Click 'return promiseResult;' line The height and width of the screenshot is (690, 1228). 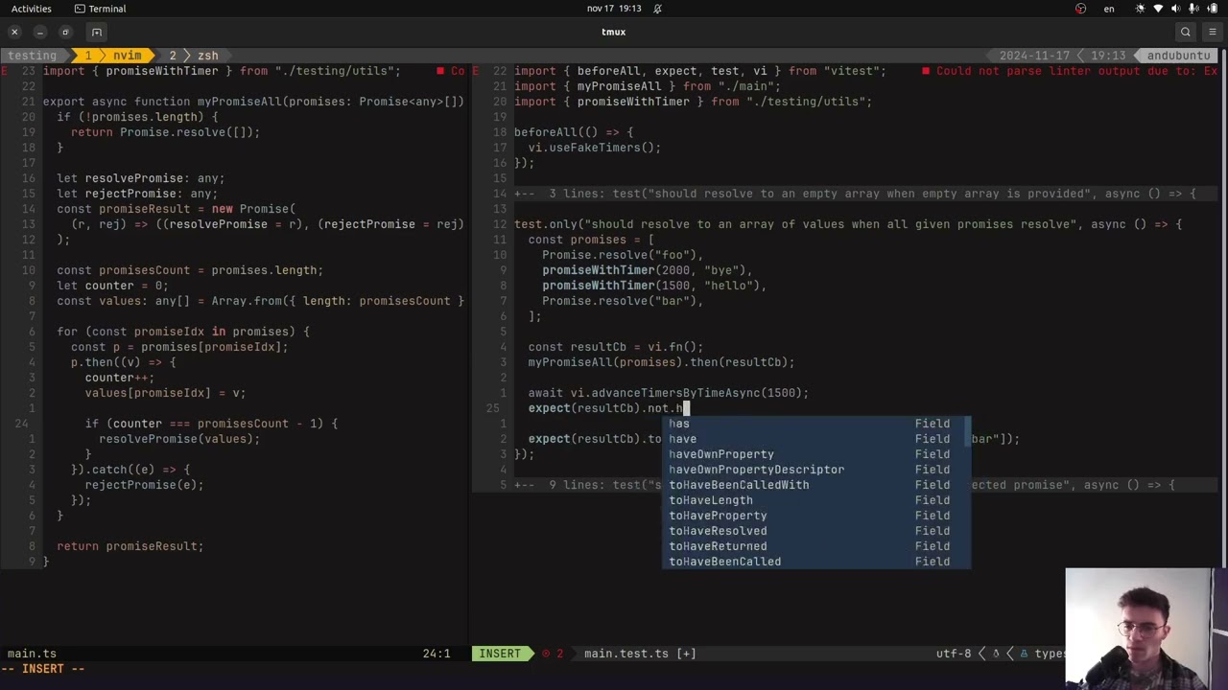coord(130,546)
